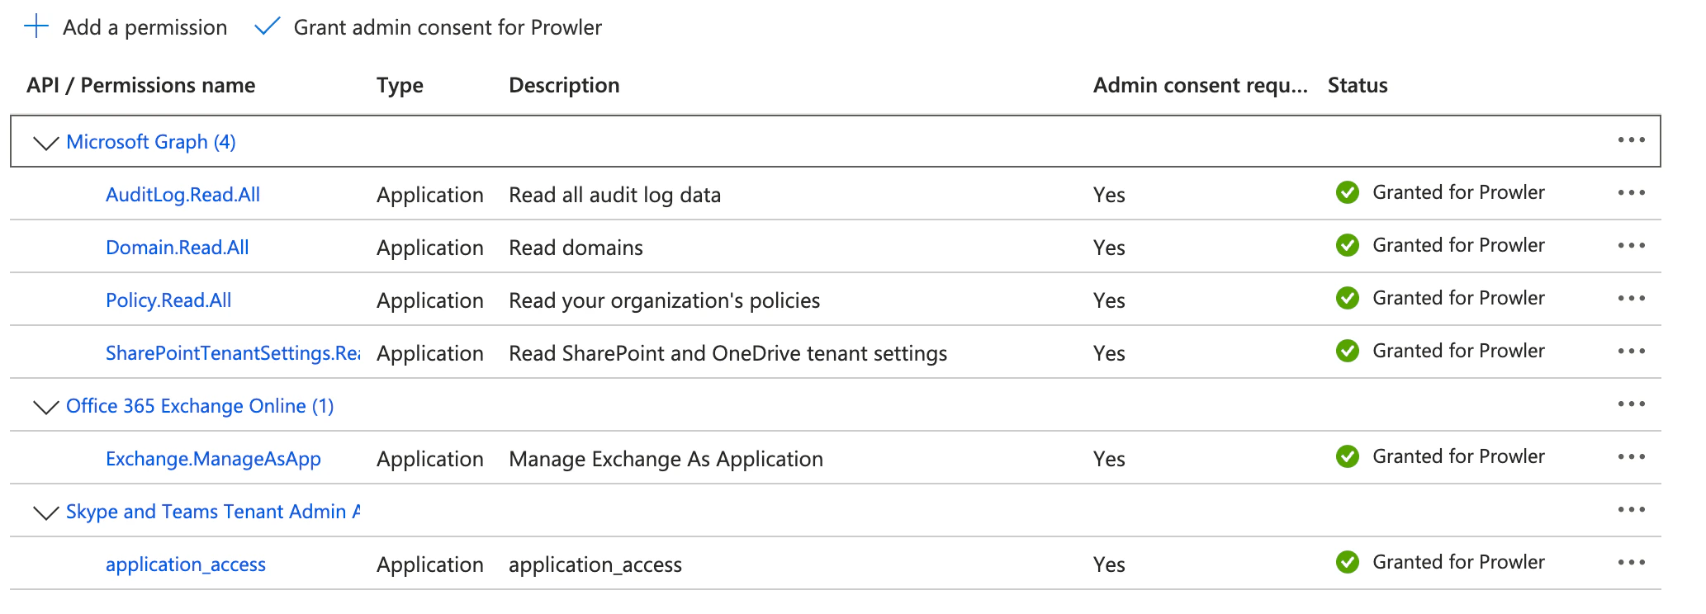Click Grant admin consent for Prowler
Screen dimensions: 1706x614
click(447, 27)
